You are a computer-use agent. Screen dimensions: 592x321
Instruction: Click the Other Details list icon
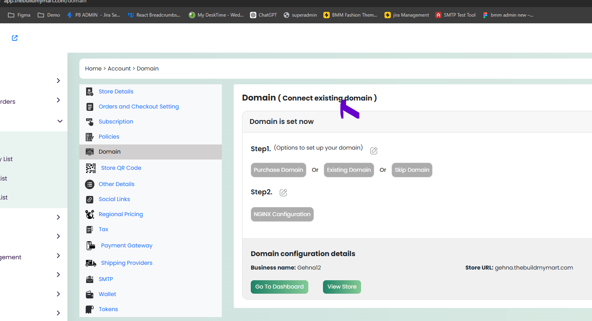coord(90,184)
